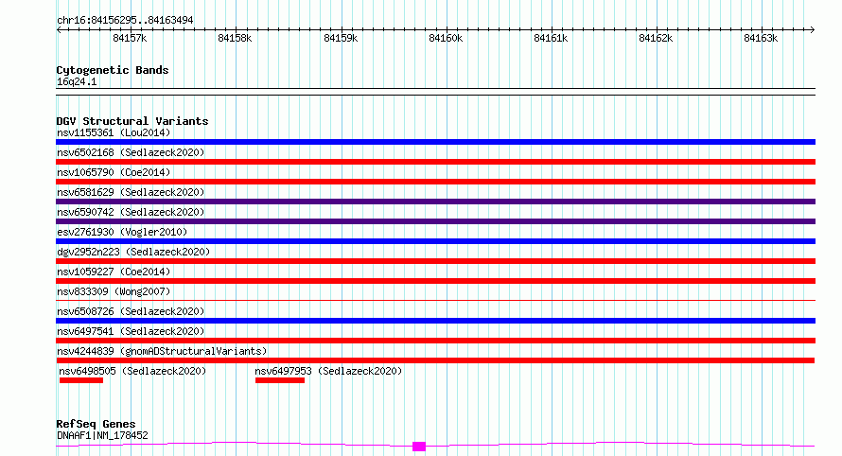Click the purple nsv6581629 variant bar

click(x=435, y=202)
